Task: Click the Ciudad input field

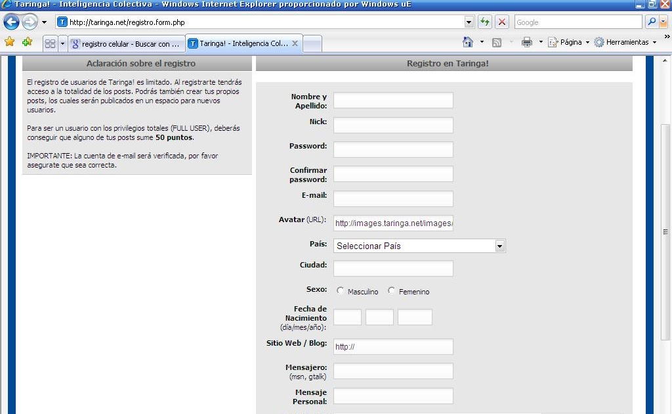Action: pos(393,269)
